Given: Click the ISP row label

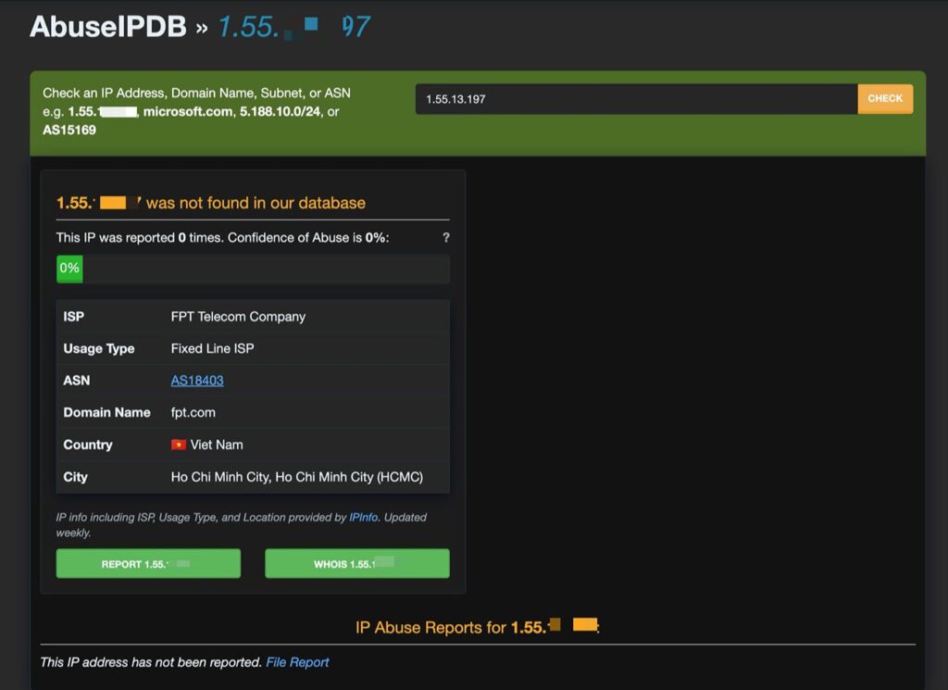Looking at the screenshot, I should (74, 316).
